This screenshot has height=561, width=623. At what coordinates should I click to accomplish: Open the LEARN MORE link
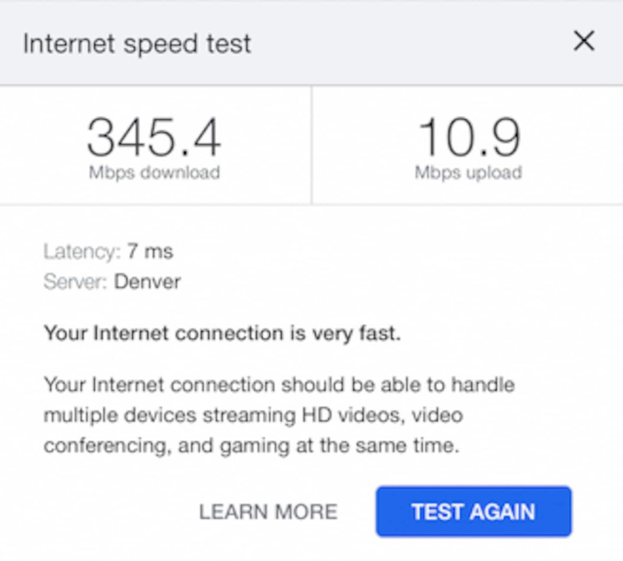268,511
